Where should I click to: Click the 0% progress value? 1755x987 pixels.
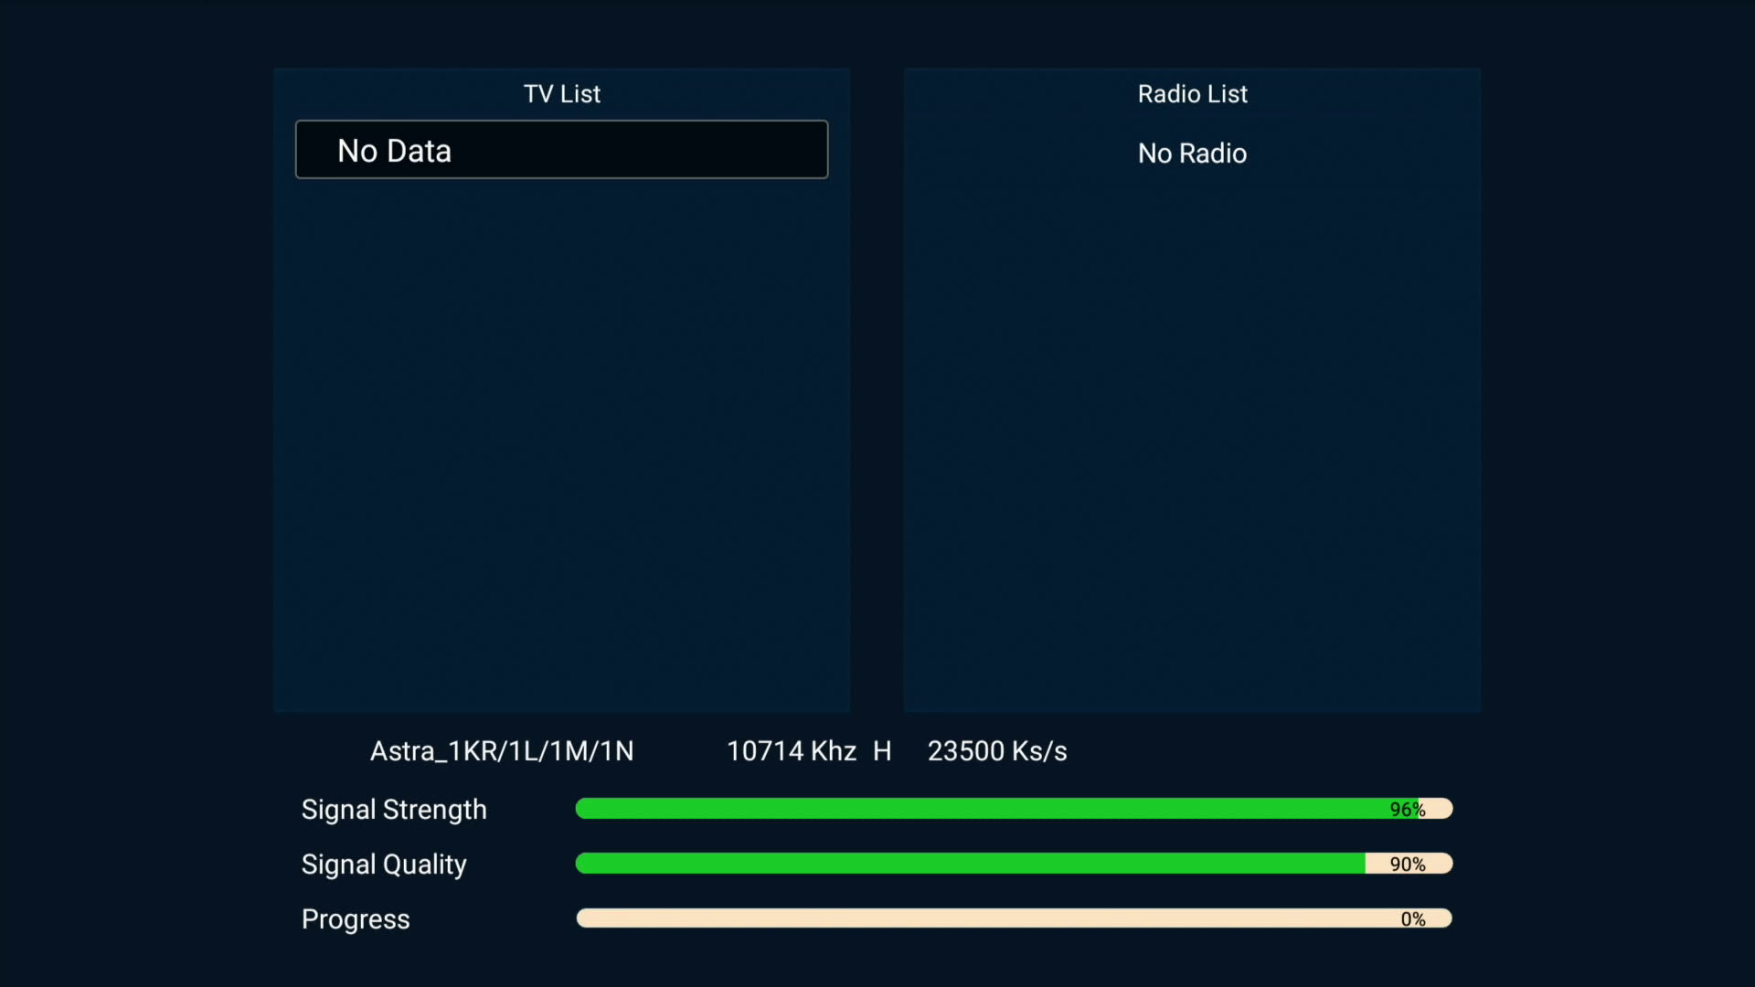click(1412, 919)
